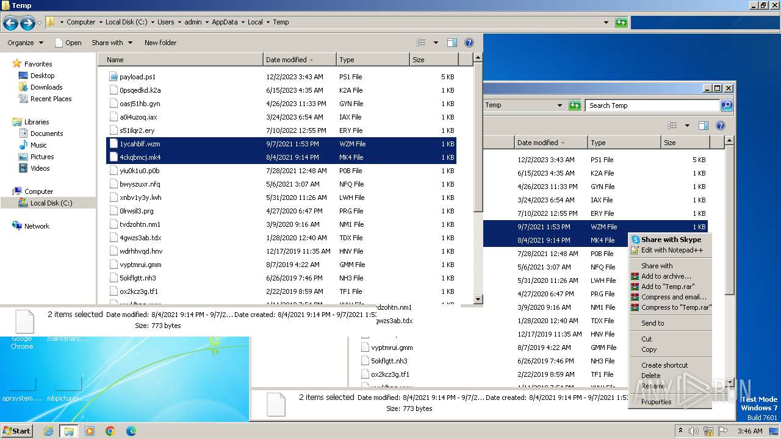Click the Back navigation arrow in front window
This screenshot has width=781, height=439.
[10, 23]
